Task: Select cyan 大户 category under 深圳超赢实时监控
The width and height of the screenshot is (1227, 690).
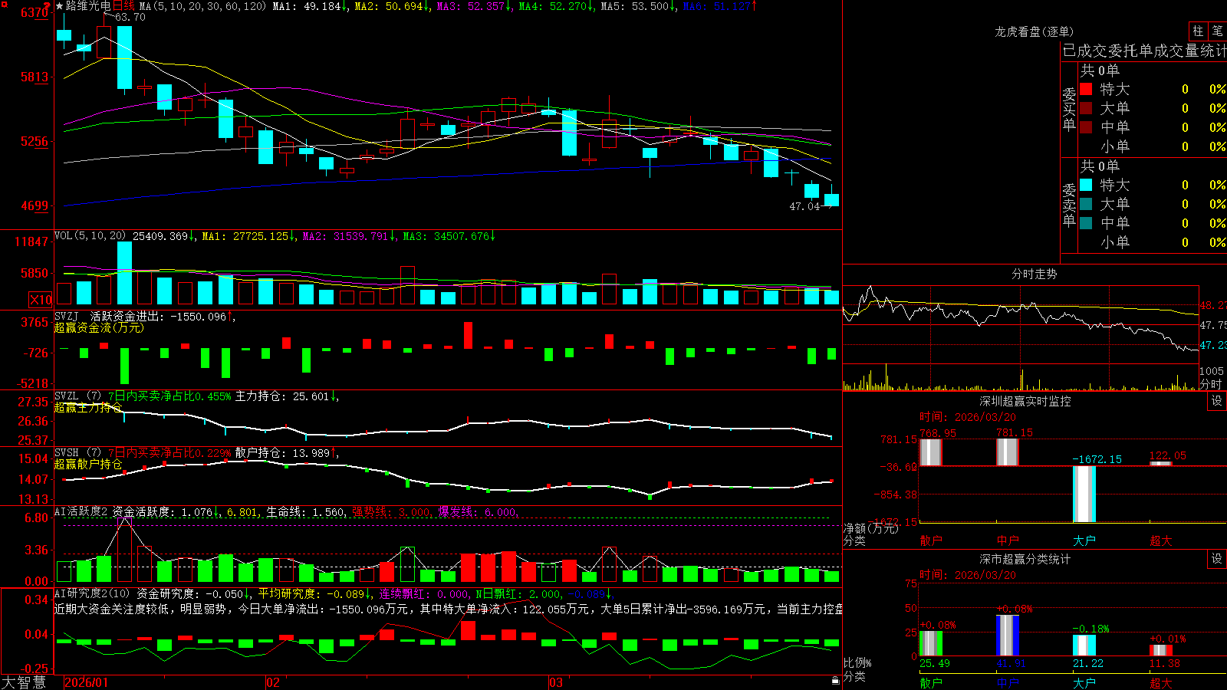Action: tap(1084, 540)
